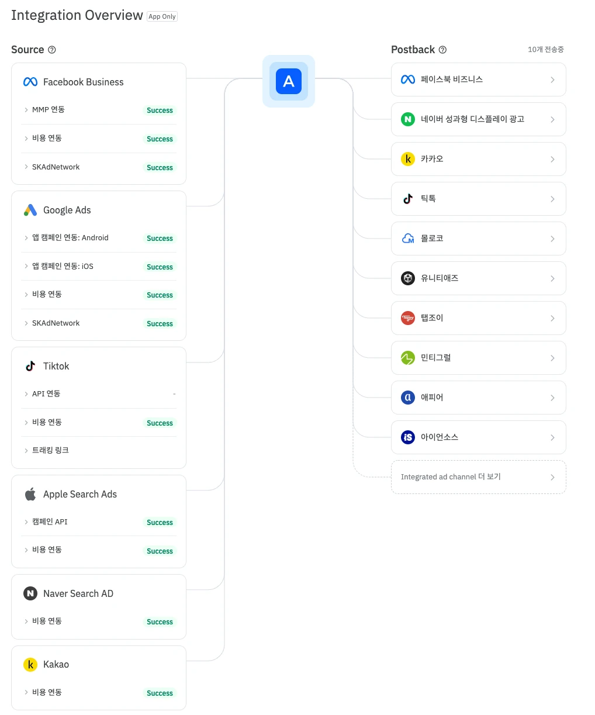Viewport: 595px width, 715px height.
Task: Click Success badge on MMP 연동 row
Action: 160,110
